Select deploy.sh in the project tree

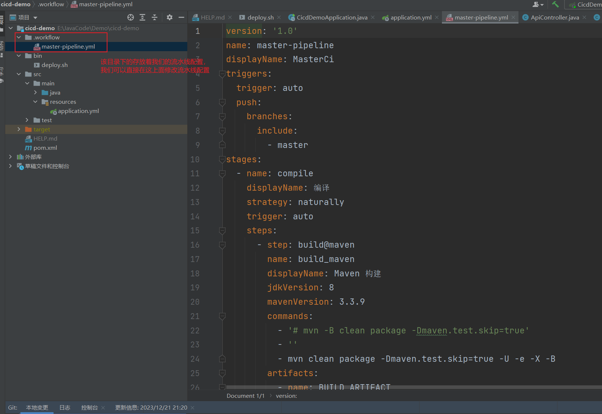click(54, 65)
